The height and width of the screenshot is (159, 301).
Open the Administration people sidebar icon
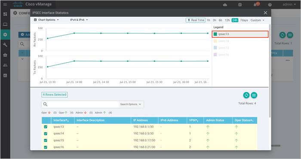[x=5, y=65]
